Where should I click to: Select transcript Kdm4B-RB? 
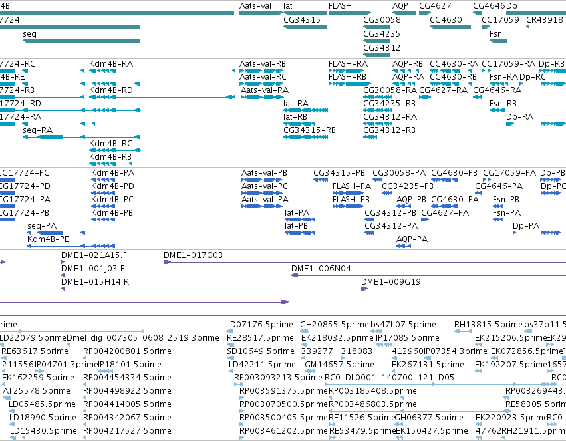point(110,164)
